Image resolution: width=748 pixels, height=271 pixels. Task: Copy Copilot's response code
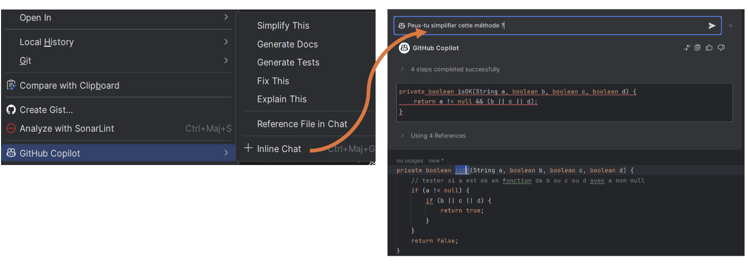click(697, 48)
